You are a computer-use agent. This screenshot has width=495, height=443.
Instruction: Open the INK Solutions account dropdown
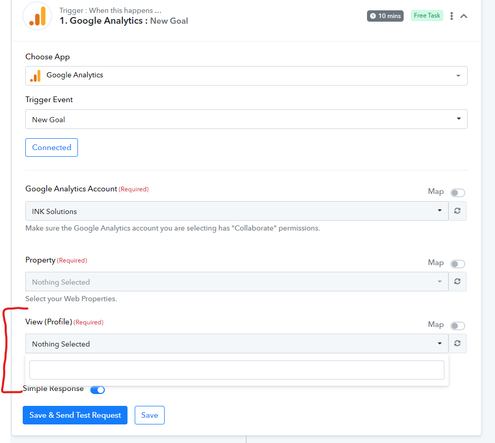tap(237, 211)
